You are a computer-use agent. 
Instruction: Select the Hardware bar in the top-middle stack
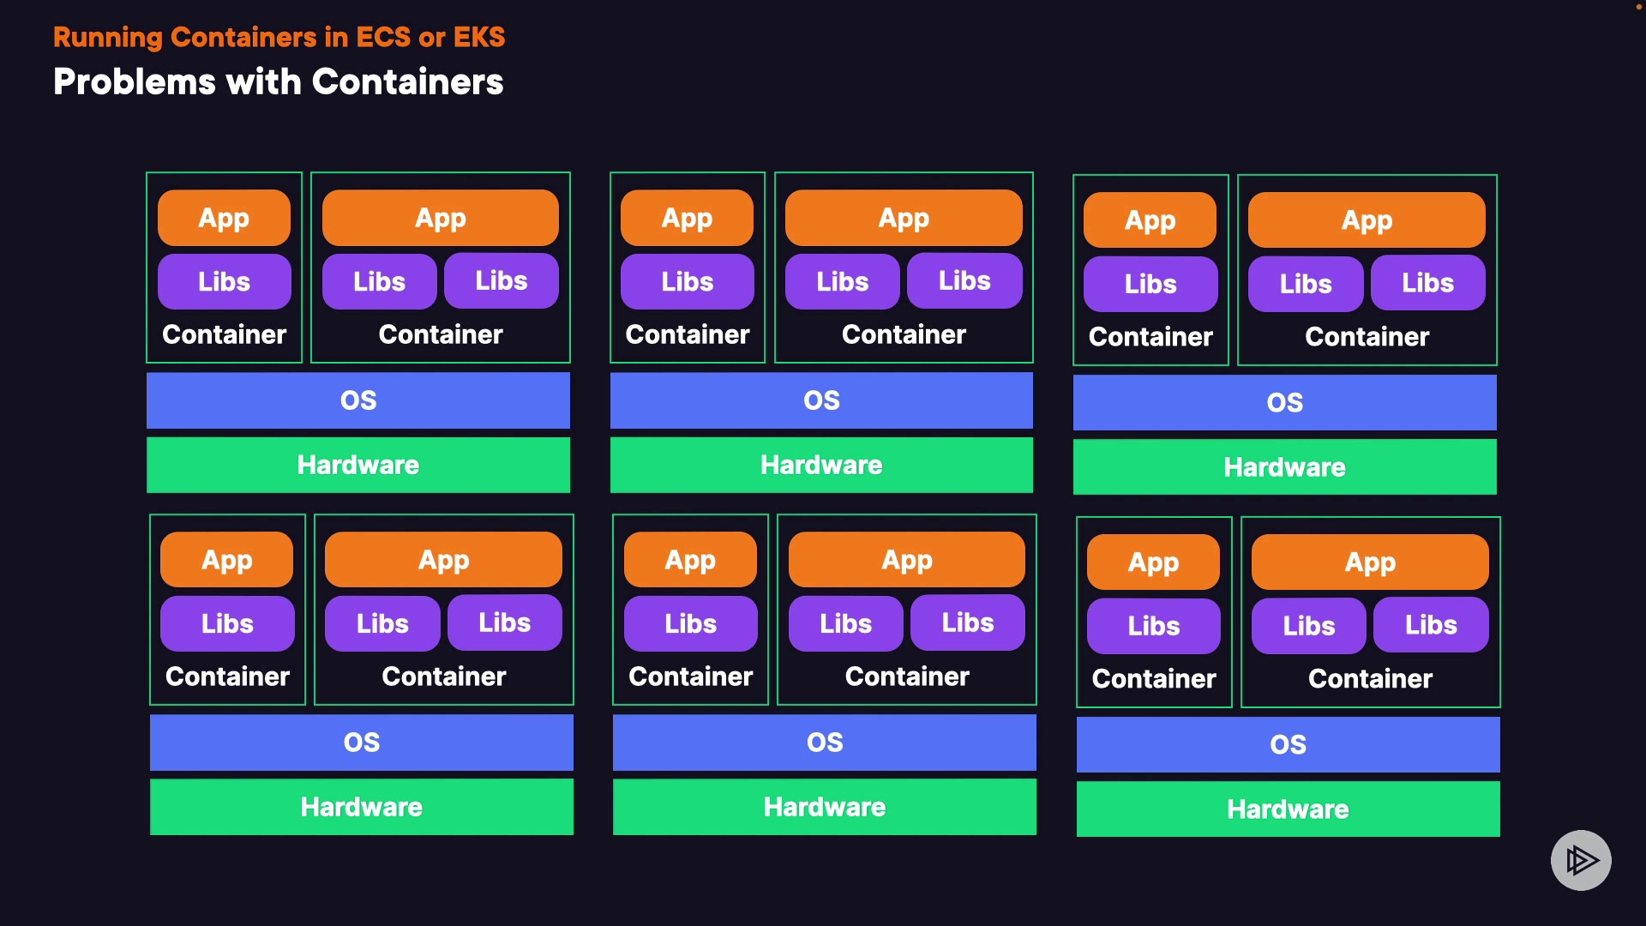(821, 465)
